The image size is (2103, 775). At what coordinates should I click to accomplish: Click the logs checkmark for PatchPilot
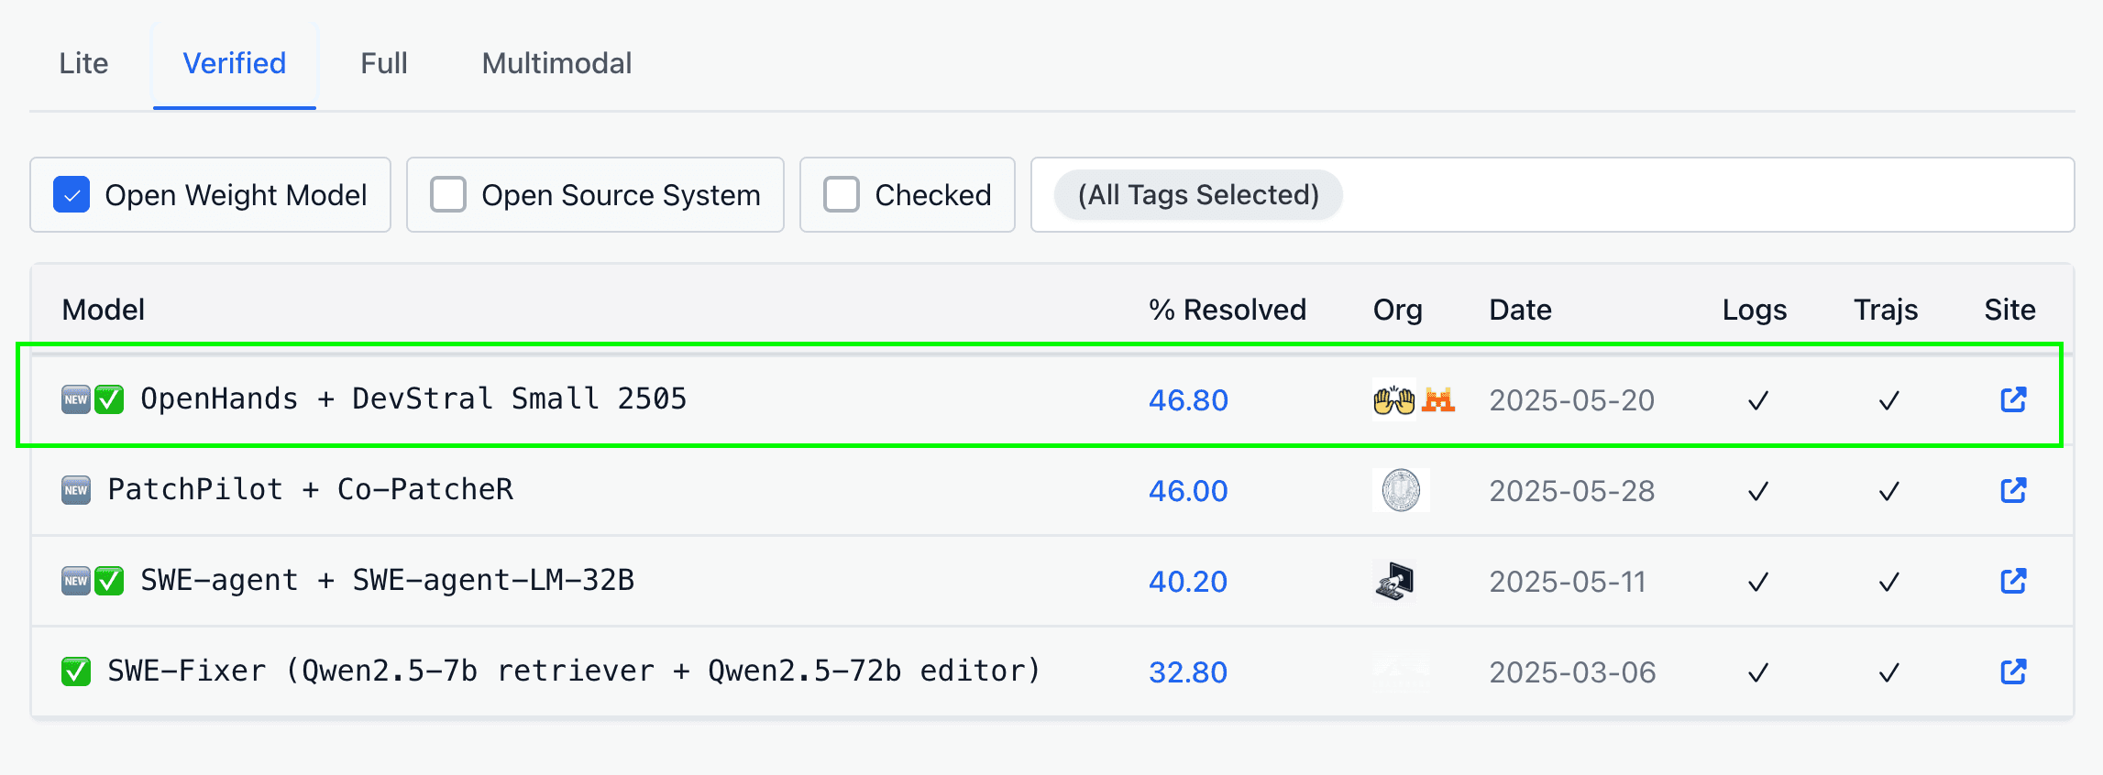pos(1757,491)
